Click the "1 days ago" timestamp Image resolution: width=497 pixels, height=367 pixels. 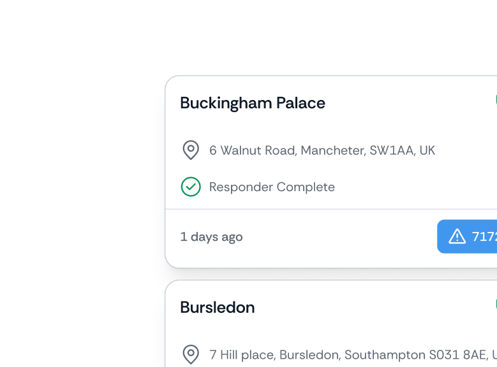click(211, 237)
